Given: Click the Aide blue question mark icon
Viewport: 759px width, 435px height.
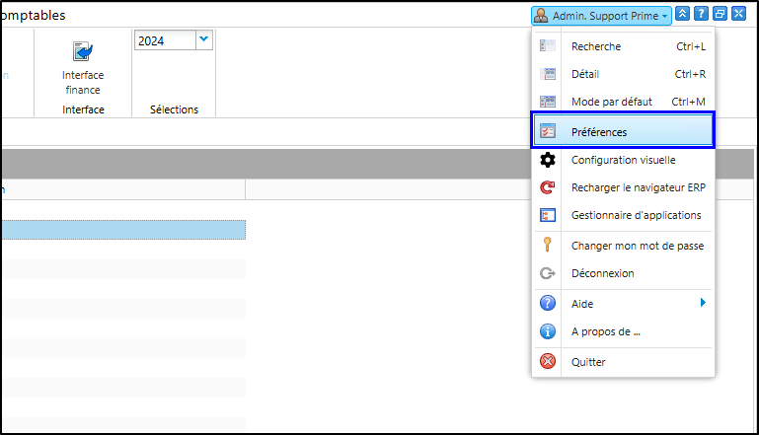Looking at the screenshot, I should 548,303.
